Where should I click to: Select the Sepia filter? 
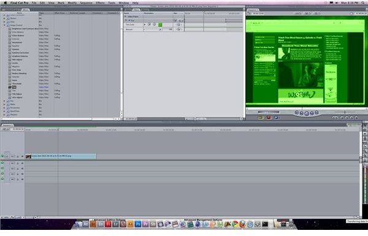[x=15, y=80]
